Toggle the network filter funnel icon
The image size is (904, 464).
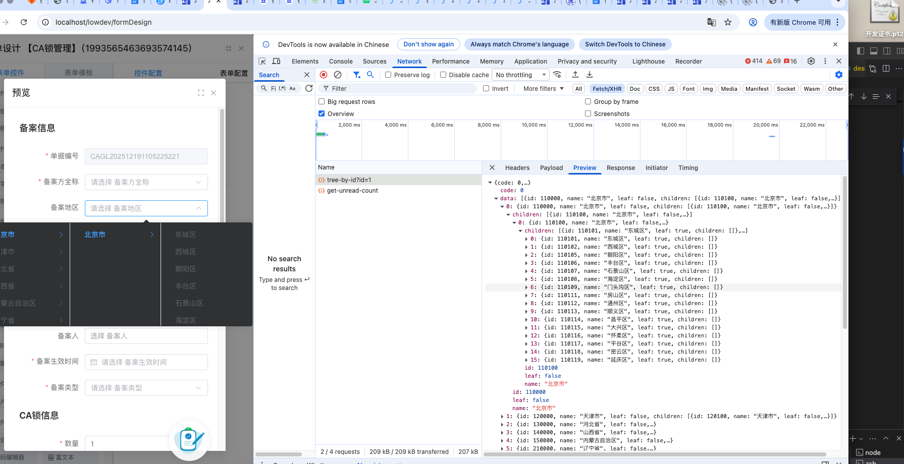356,75
